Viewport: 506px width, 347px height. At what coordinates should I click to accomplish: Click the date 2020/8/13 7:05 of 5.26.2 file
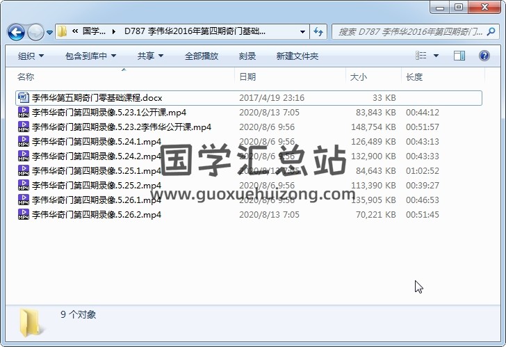[269, 215]
